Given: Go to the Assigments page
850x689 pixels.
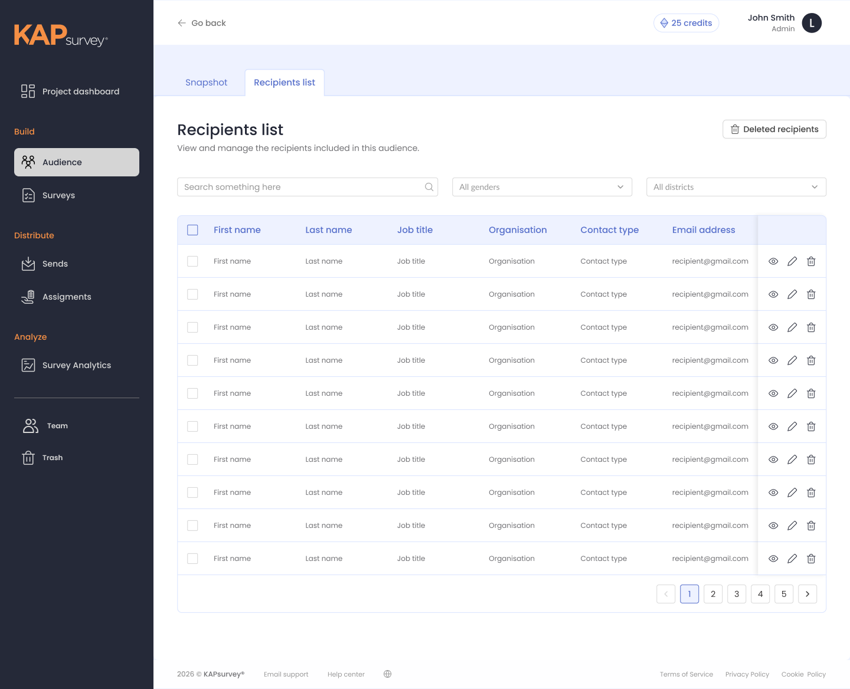Looking at the screenshot, I should click(77, 297).
